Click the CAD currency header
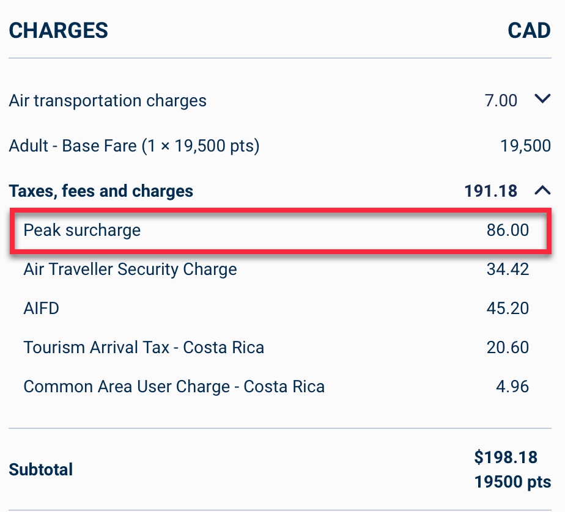Viewport: 565px width, 512px height. point(529,31)
